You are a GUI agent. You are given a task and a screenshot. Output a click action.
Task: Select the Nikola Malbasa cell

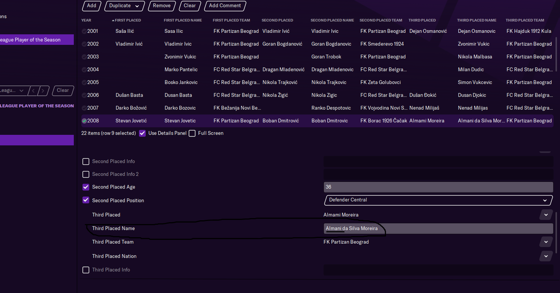pos(475,57)
